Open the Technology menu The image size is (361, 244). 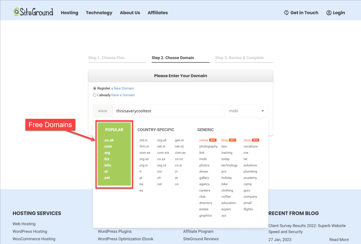tap(99, 13)
